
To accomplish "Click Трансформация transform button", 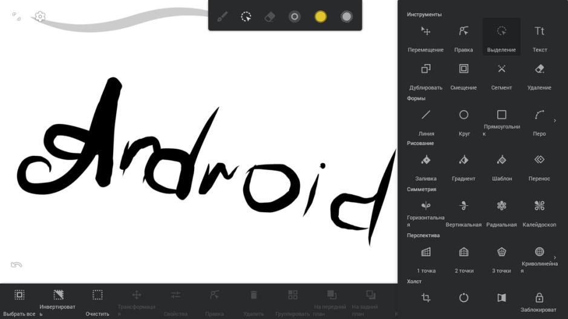I will [x=137, y=302].
